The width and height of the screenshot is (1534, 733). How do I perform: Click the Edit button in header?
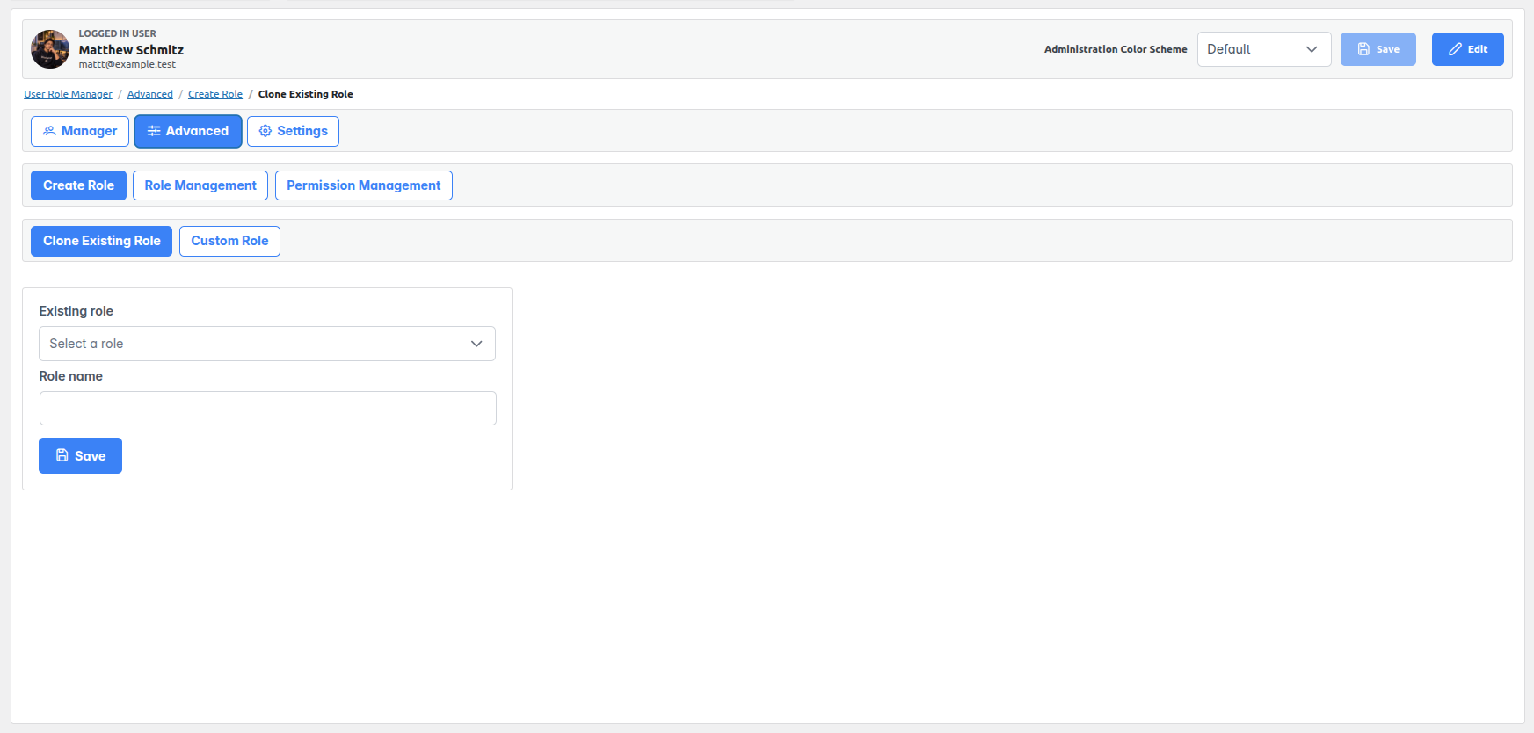1468,49
